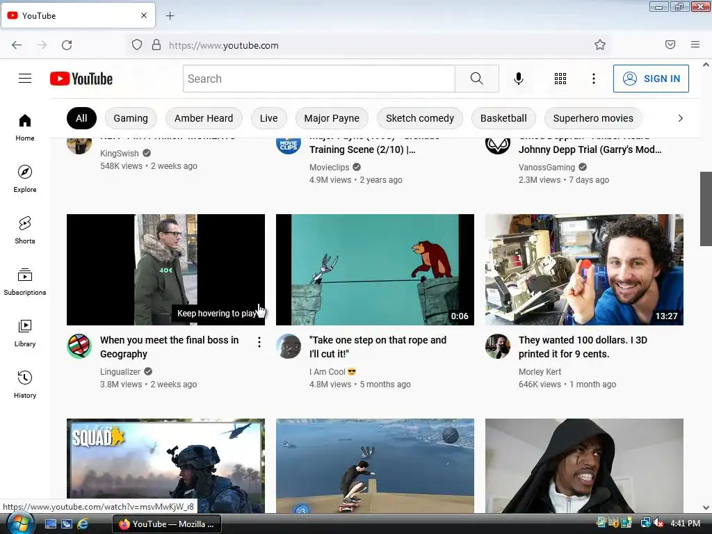
Task: Open Shorts in sidebar
Action: (25, 231)
